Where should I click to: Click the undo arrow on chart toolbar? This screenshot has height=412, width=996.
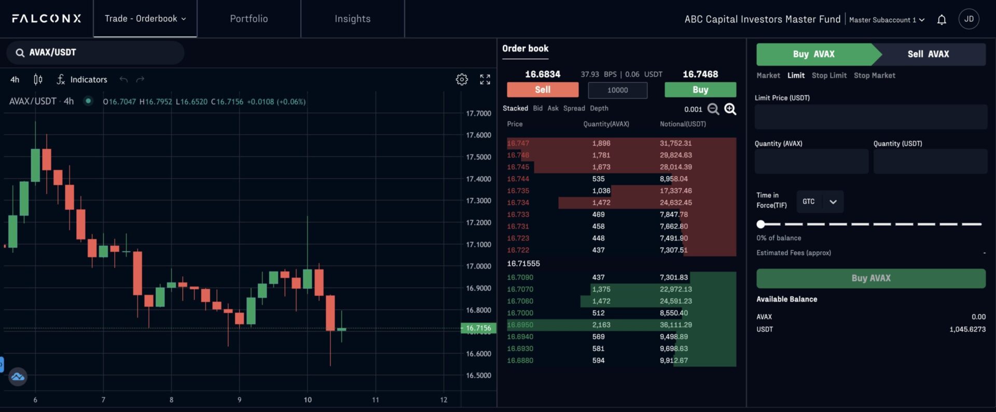pyautogui.click(x=123, y=79)
